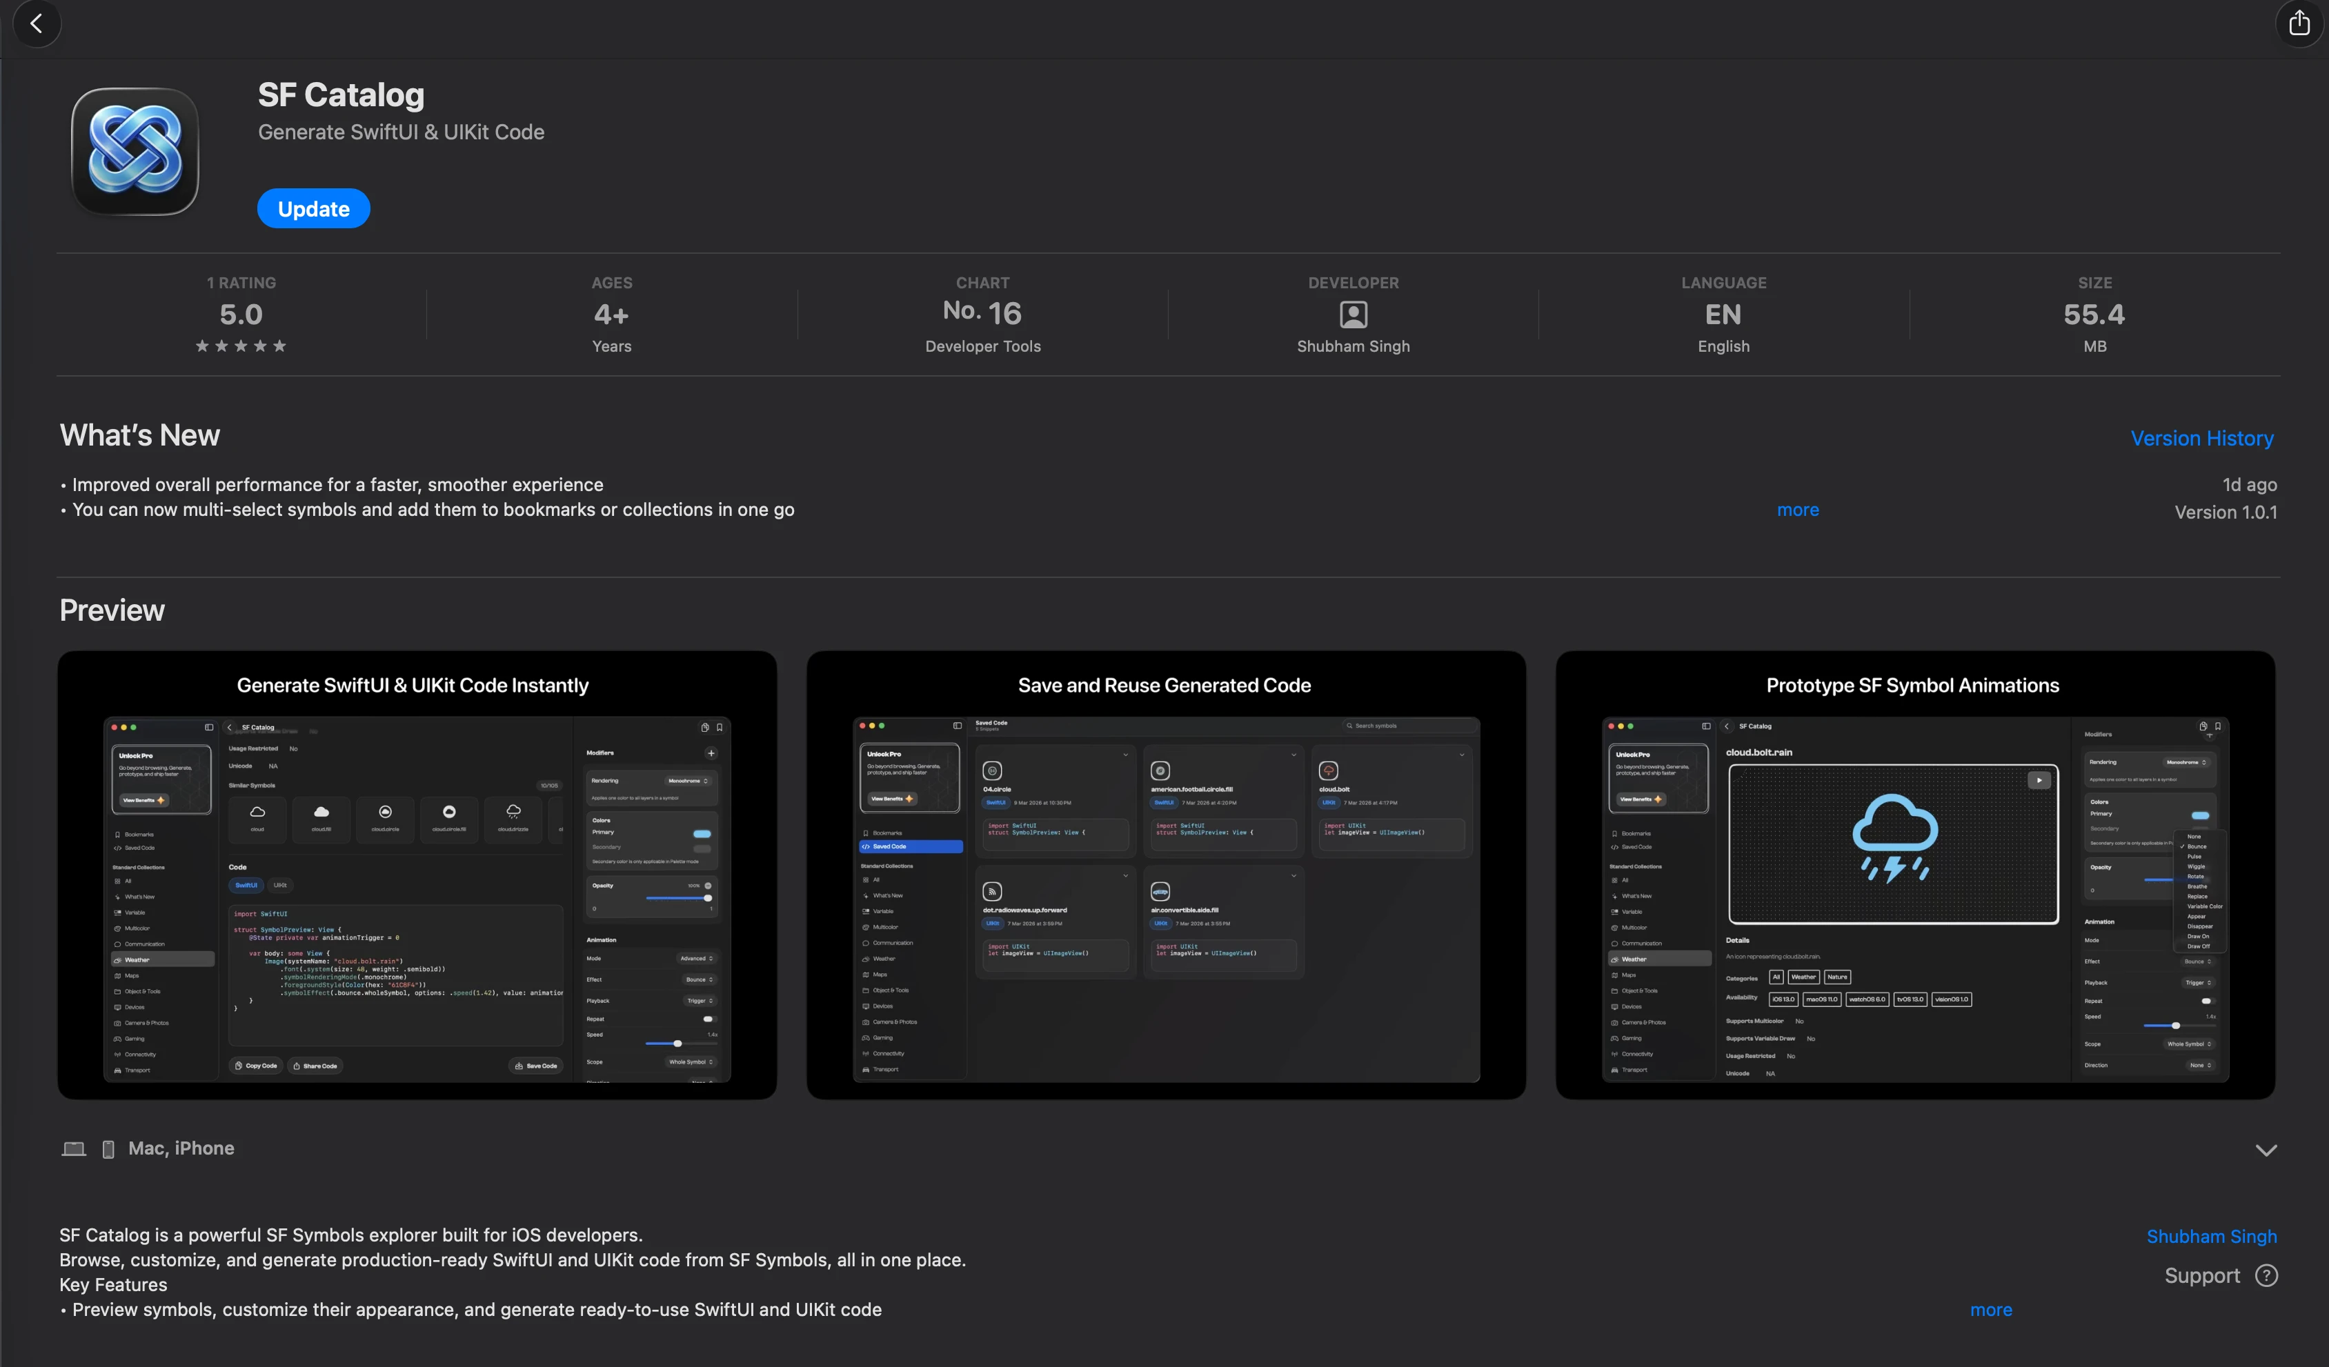Click the Support link text

(x=2201, y=1275)
